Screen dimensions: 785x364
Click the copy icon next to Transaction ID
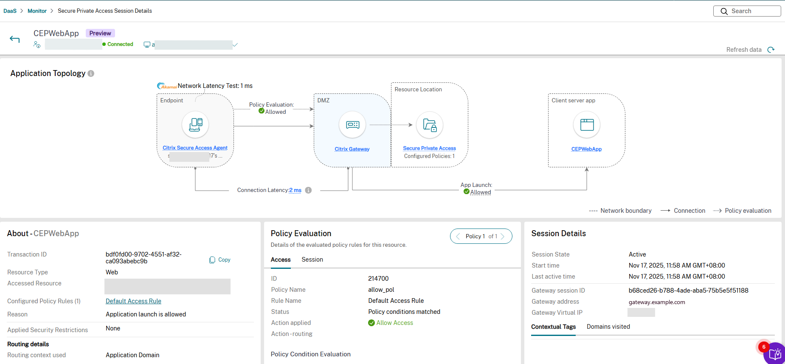[x=212, y=260]
